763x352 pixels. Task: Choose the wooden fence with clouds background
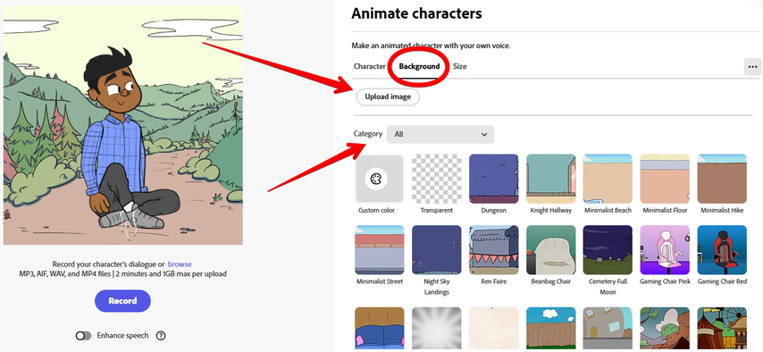tap(551, 329)
